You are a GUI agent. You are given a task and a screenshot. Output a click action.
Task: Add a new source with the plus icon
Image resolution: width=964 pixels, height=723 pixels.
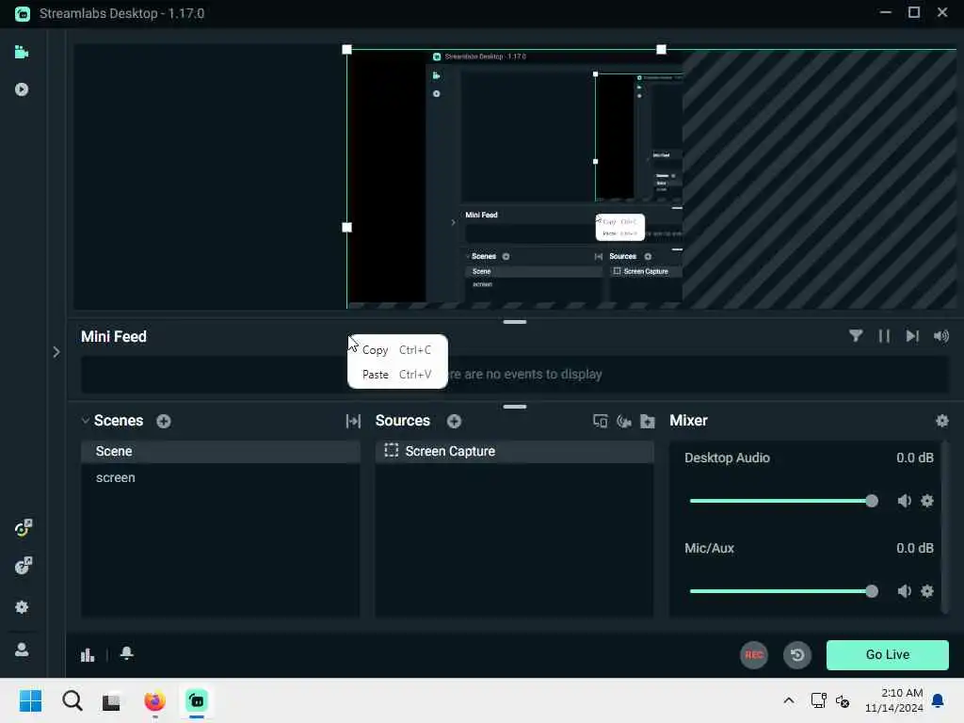(x=455, y=421)
